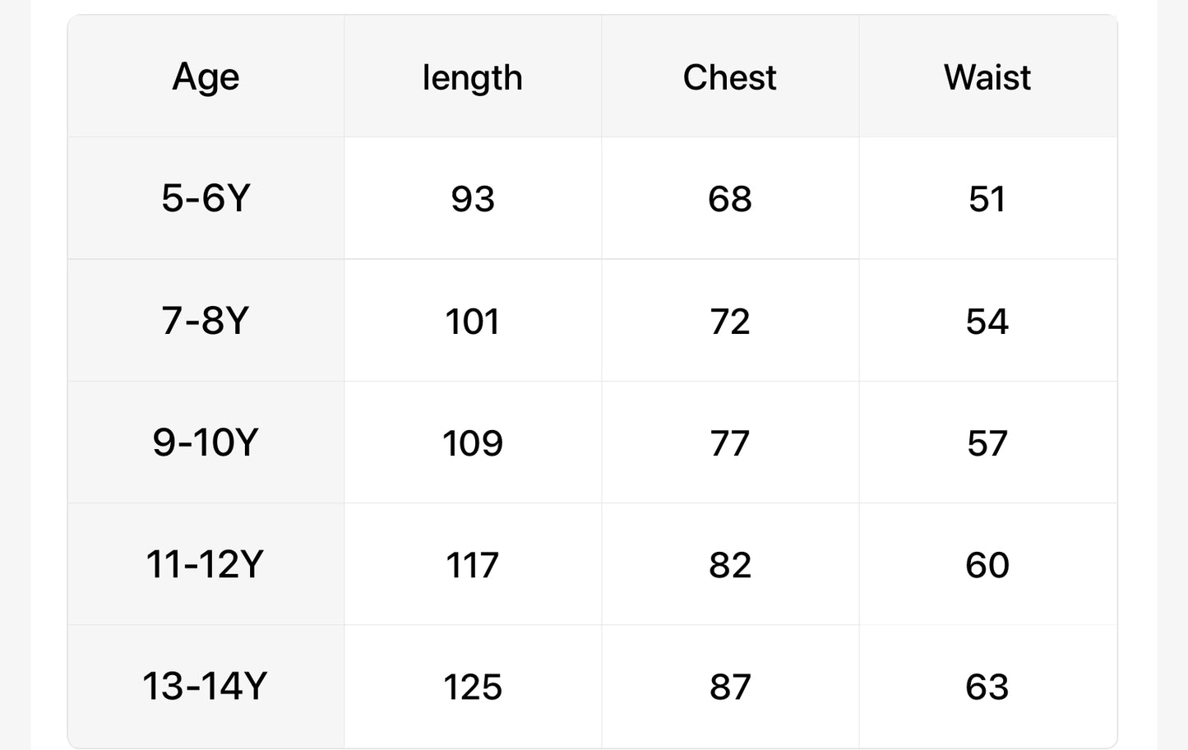Select the 11-12Y age row label
Image resolution: width=1188 pixels, height=750 pixels.
tap(206, 564)
